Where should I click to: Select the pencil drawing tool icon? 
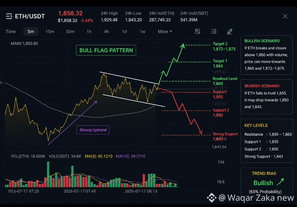pyautogui.click(x=230, y=31)
